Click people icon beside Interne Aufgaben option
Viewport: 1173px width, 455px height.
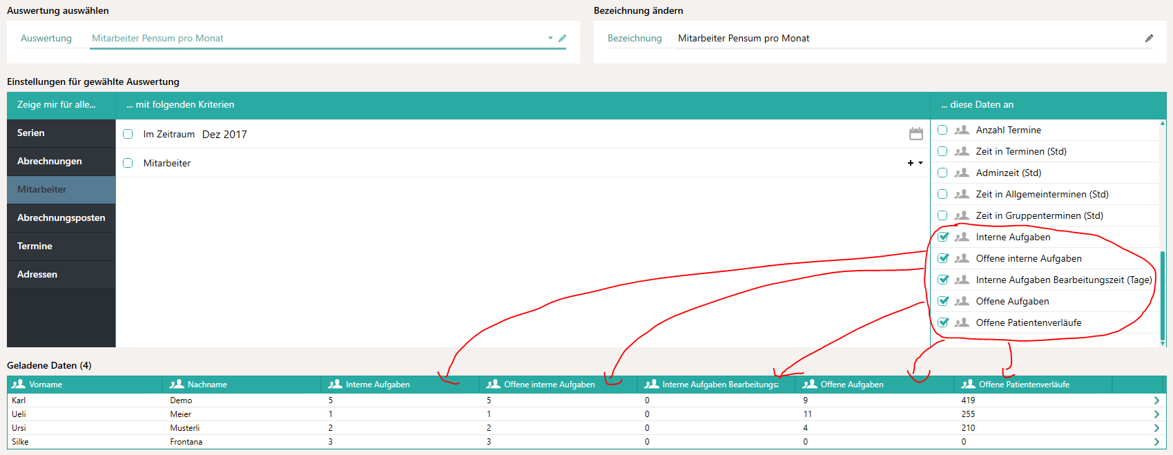(x=962, y=237)
